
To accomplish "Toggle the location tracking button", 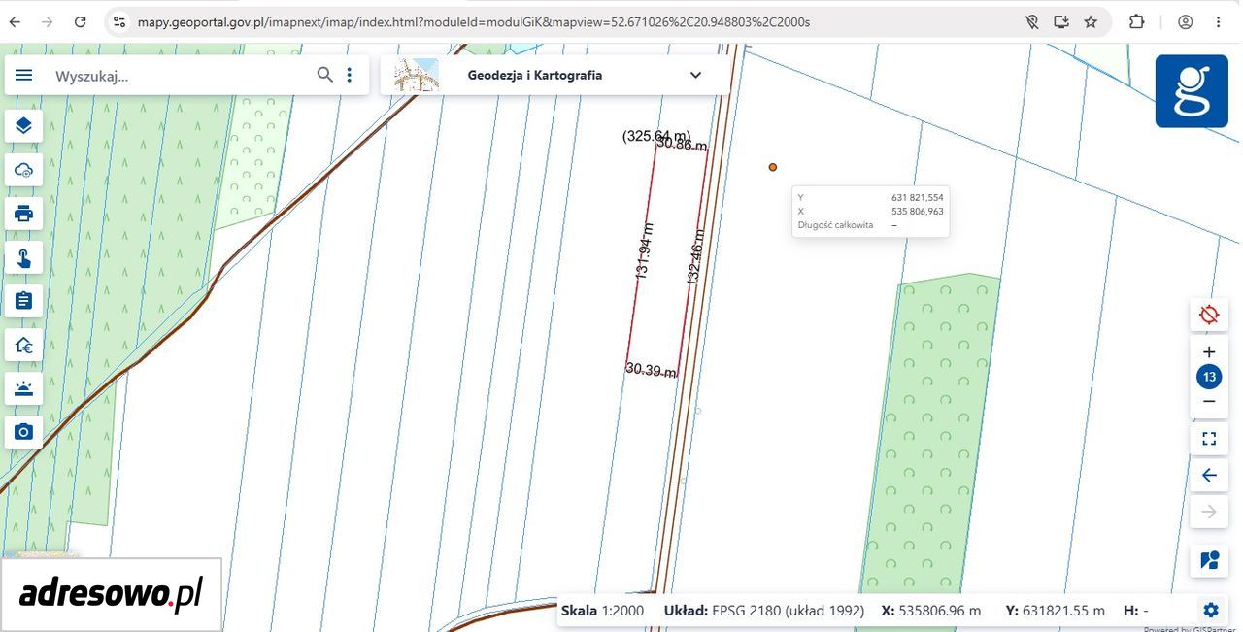I will point(1209,315).
